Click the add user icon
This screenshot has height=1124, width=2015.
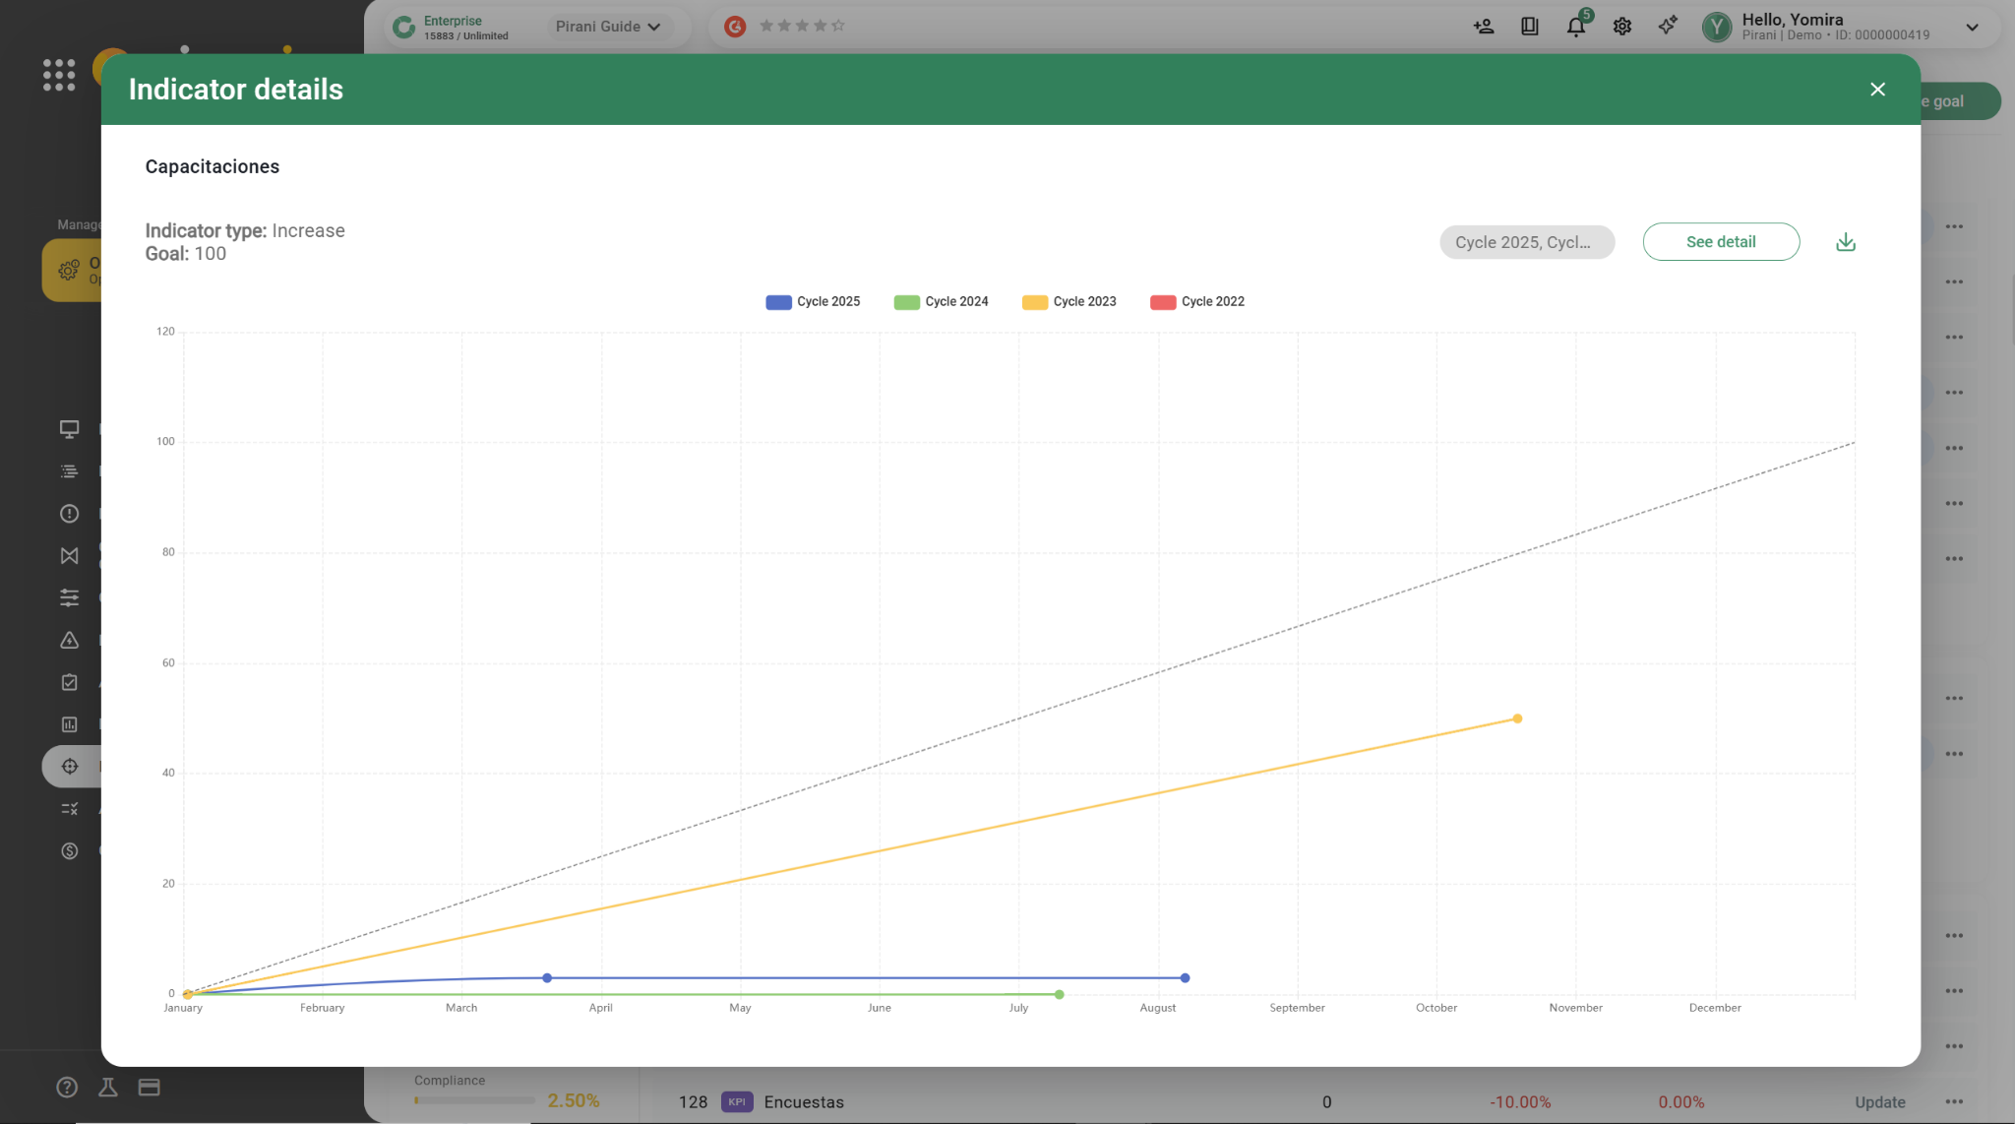pos(1483,27)
